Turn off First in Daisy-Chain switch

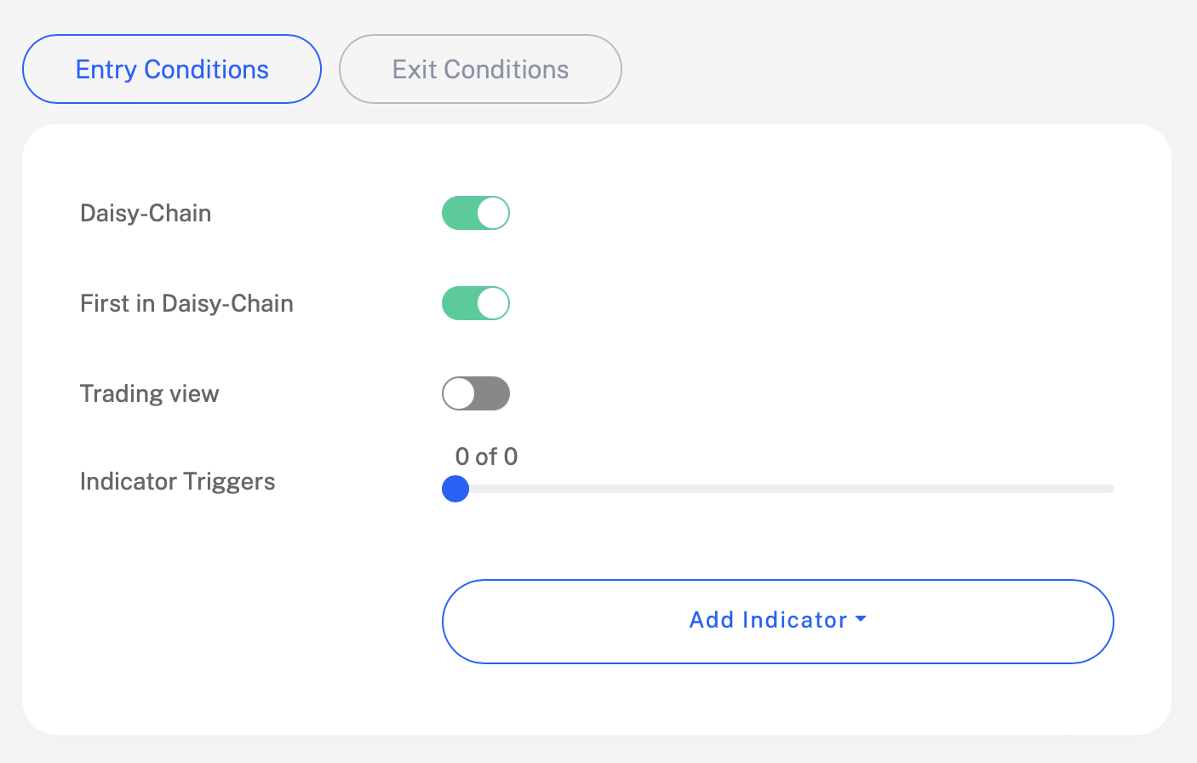click(x=475, y=303)
